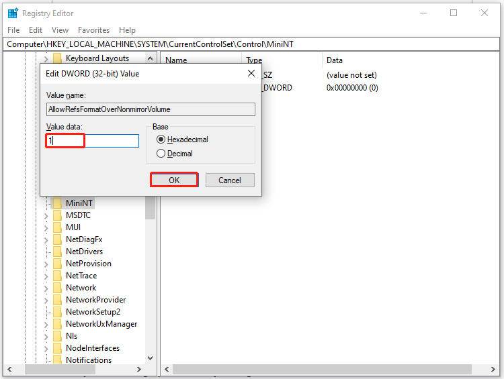Click values pane horizontal scroll right arrow

(493, 369)
